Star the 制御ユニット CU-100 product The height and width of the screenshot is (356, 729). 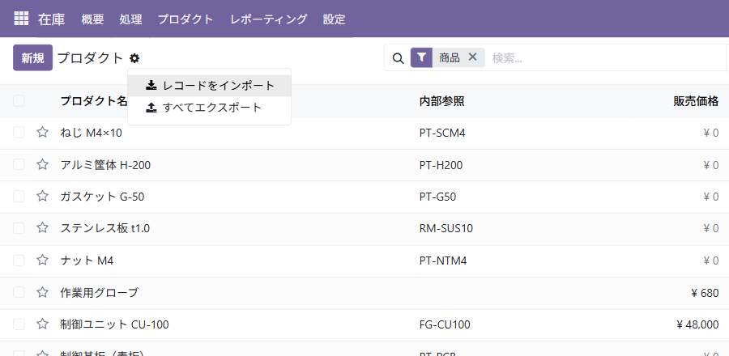pyautogui.click(x=43, y=324)
